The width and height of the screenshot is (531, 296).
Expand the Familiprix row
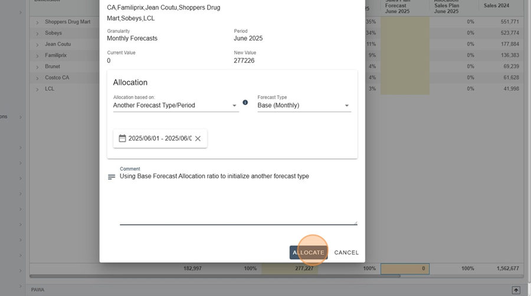(x=37, y=56)
